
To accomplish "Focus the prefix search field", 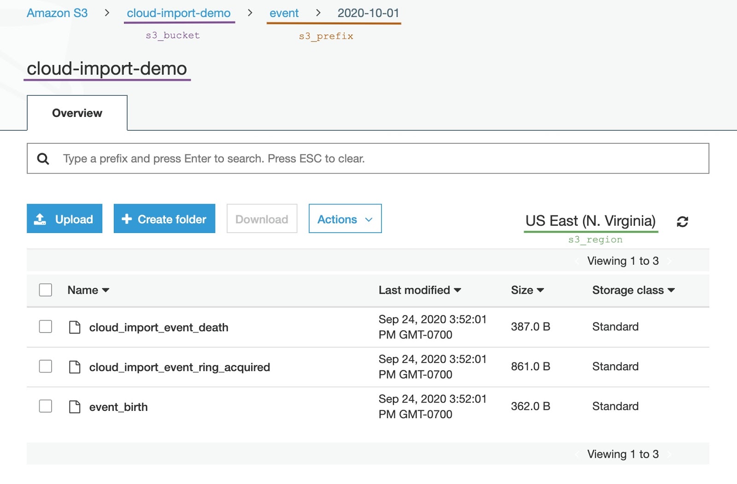I will pos(368,158).
